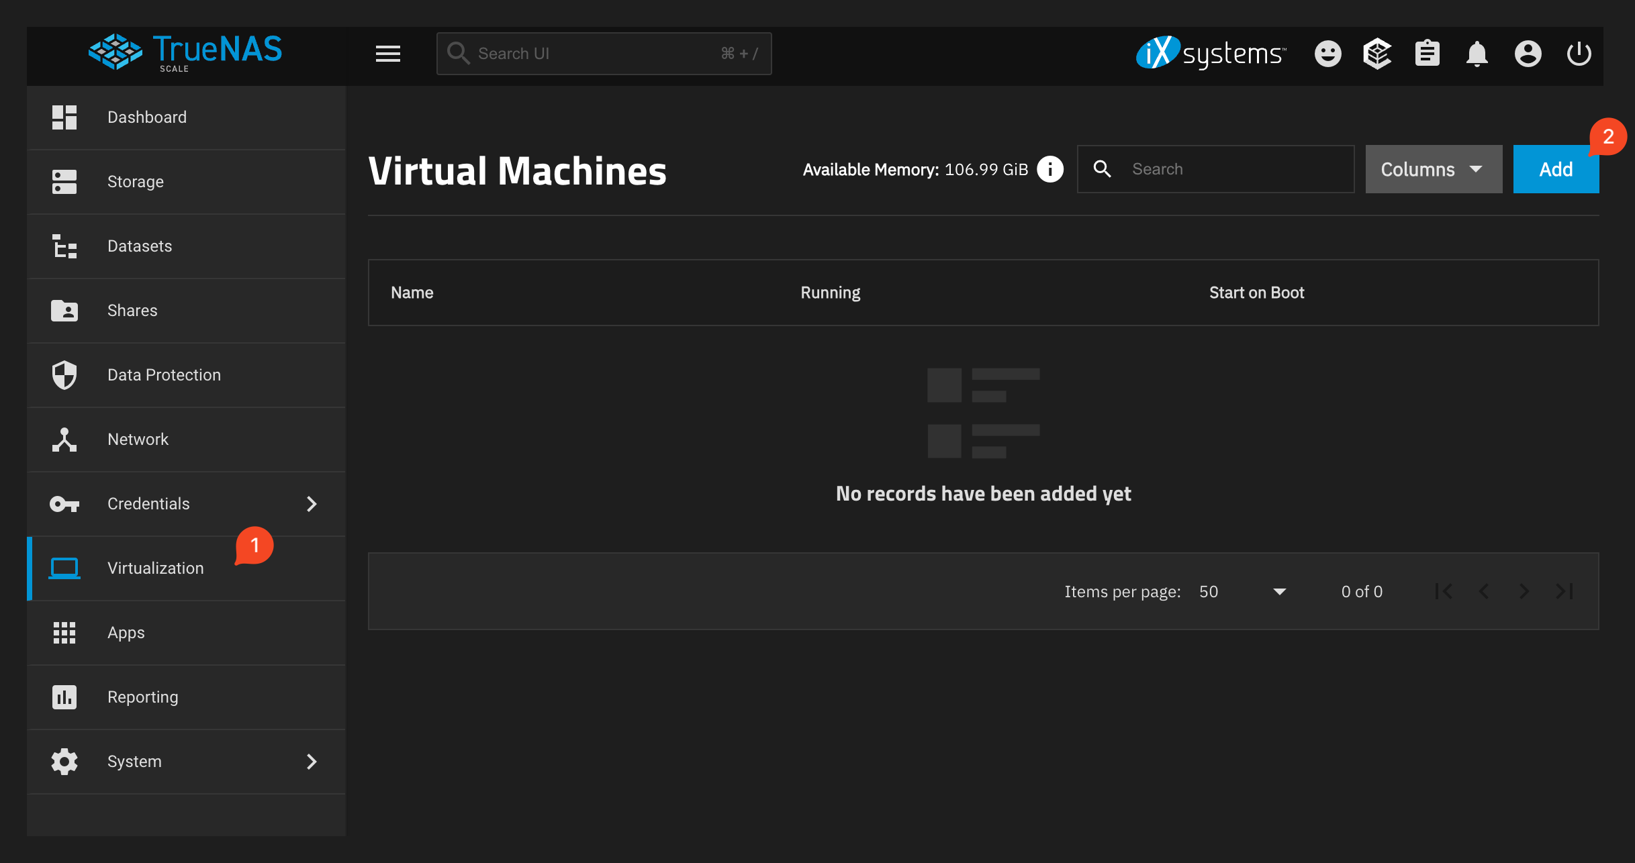Image resolution: width=1635 pixels, height=863 pixels.
Task: Collapse the sidebar with the hamburger icon
Action: coord(387,54)
